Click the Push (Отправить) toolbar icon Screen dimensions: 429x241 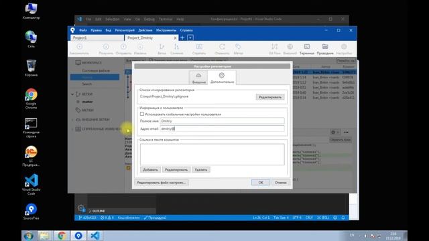coord(123,49)
